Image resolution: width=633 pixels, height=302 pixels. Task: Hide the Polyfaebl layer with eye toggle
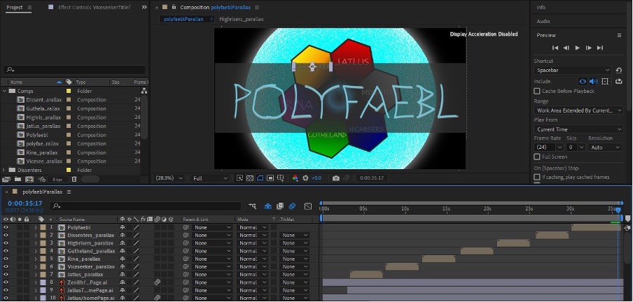pyautogui.click(x=6, y=227)
